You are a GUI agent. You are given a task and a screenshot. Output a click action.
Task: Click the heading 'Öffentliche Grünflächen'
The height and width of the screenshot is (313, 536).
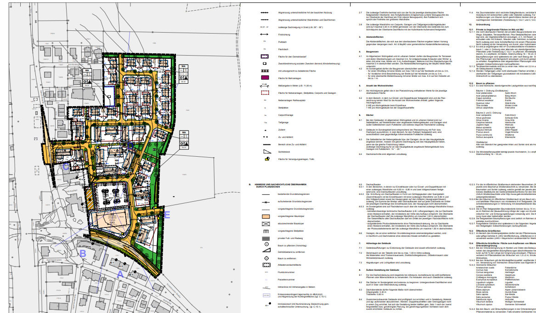click(488, 231)
